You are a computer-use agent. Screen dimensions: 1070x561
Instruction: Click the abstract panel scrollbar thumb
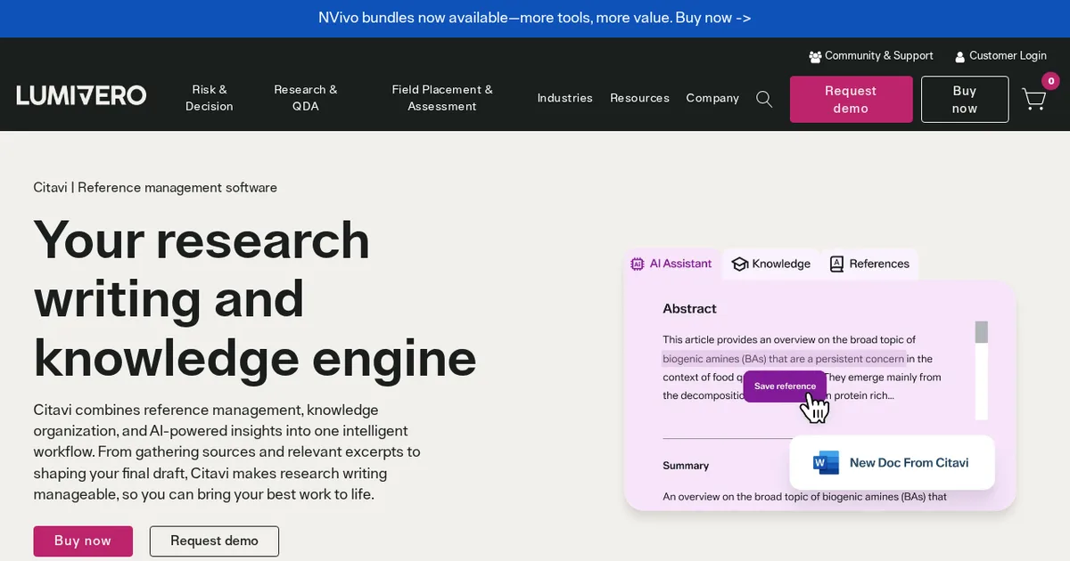click(x=981, y=332)
